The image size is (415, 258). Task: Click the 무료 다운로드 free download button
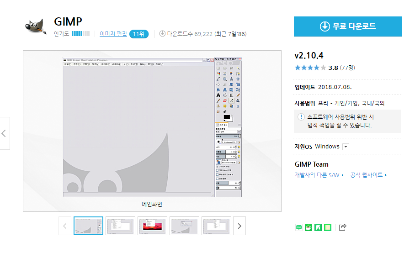[348, 26]
